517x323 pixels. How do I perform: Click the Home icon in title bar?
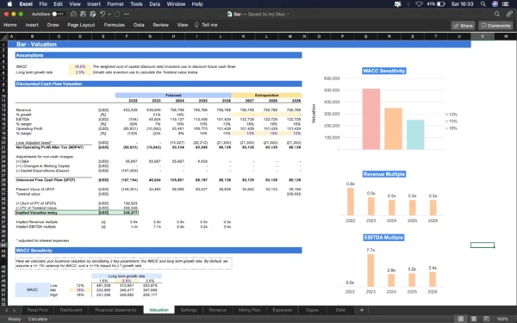(73, 14)
